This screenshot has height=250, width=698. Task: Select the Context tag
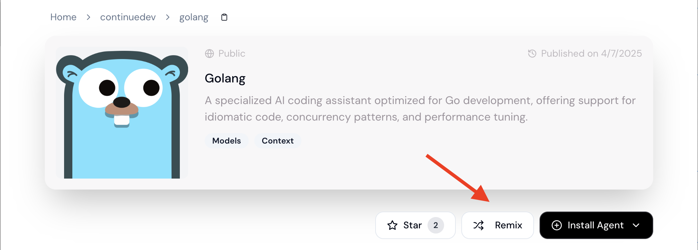click(278, 141)
